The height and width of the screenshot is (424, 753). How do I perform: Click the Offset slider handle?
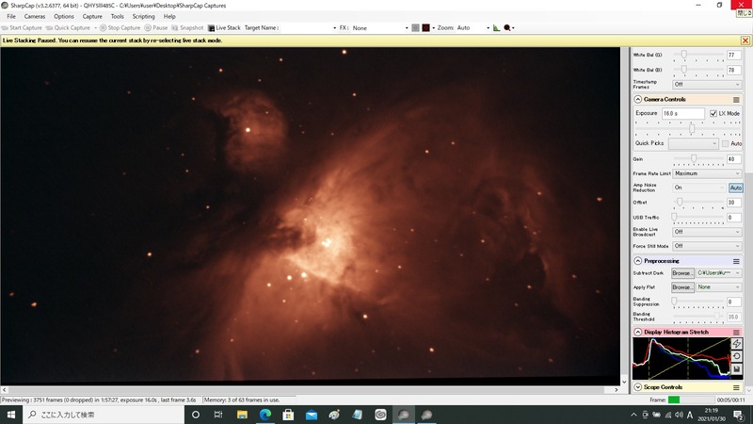pos(680,202)
